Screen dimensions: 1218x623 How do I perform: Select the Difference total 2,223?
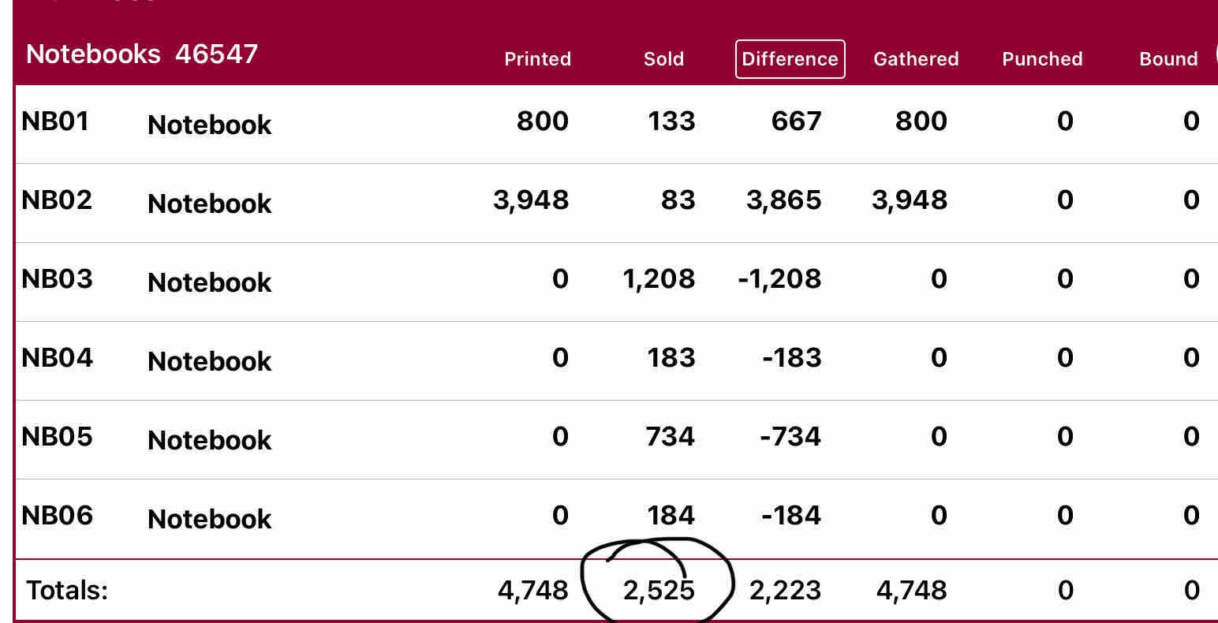[x=785, y=590]
